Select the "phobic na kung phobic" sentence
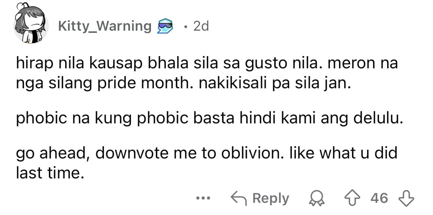The height and width of the screenshot is (215, 433). click(208, 119)
